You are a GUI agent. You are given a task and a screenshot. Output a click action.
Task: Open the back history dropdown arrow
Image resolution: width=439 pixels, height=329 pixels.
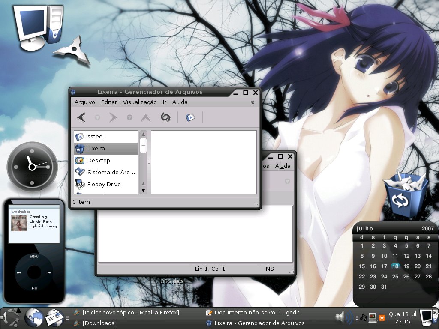[97, 117]
